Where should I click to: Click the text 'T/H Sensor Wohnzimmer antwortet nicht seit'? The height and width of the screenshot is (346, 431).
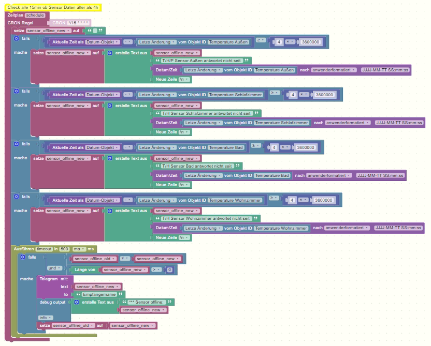click(x=206, y=218)
